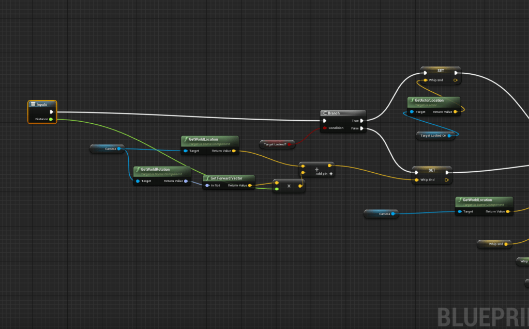Click the red Condition pin on Branch

point(324,128)
